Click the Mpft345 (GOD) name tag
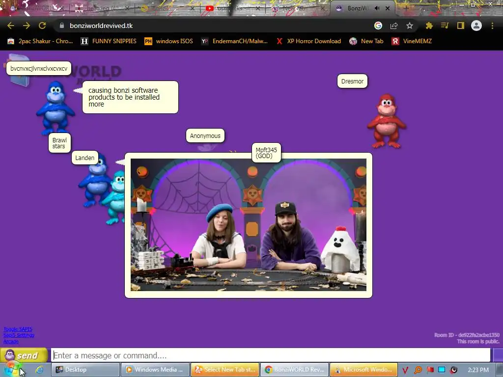 point(266,153)
